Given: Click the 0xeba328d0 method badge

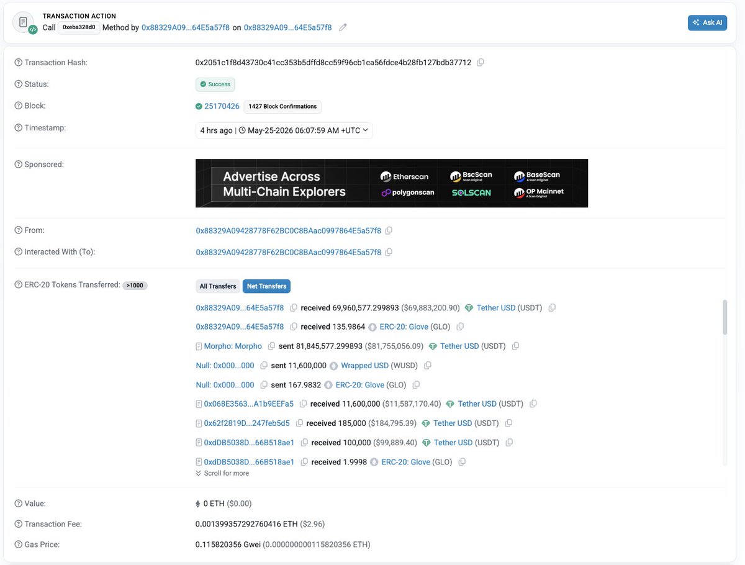Looking at the screenshot, I should [x=79, y=27].
